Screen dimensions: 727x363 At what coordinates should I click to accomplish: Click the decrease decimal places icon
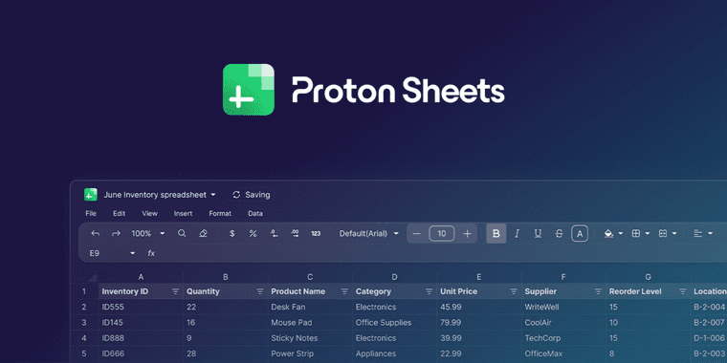pos(274,233)
